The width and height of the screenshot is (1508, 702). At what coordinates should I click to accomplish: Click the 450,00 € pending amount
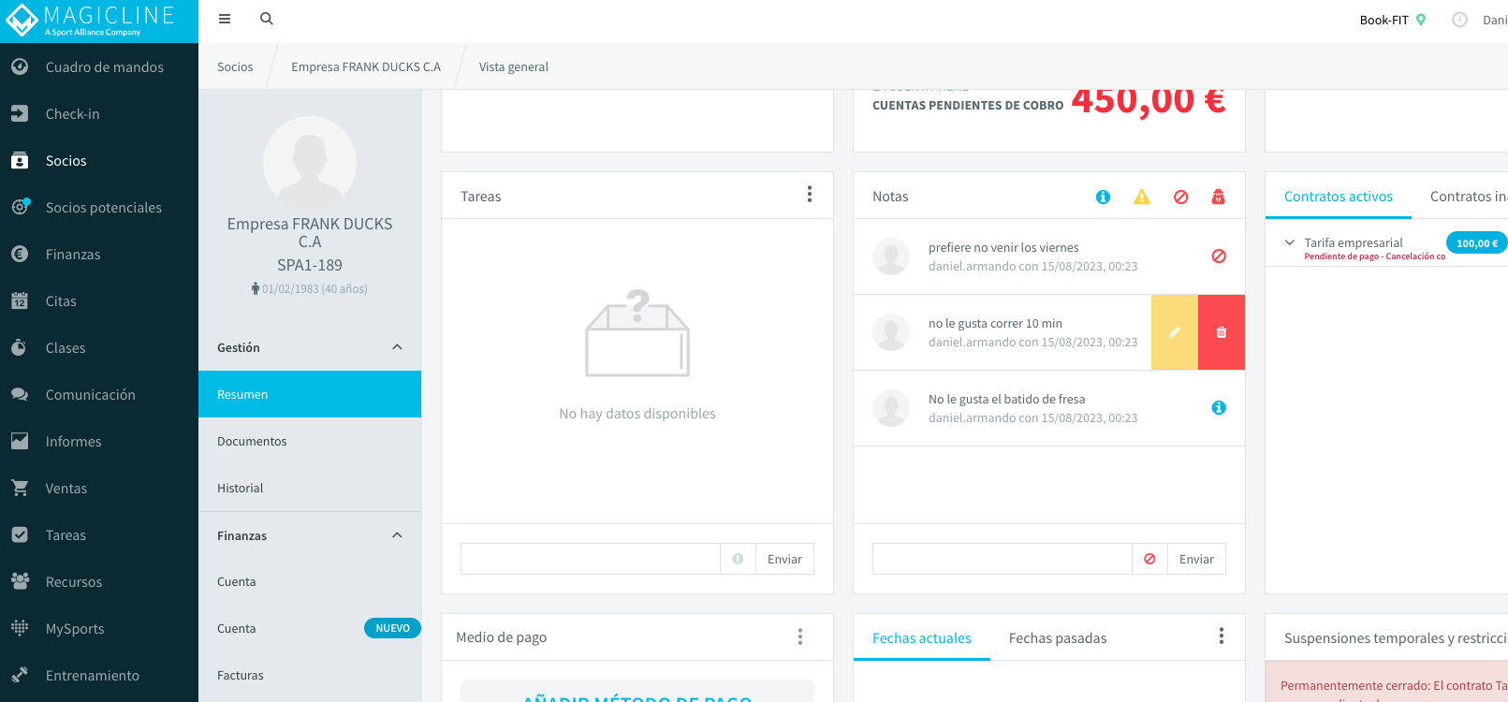click(x=1149, y=101)
